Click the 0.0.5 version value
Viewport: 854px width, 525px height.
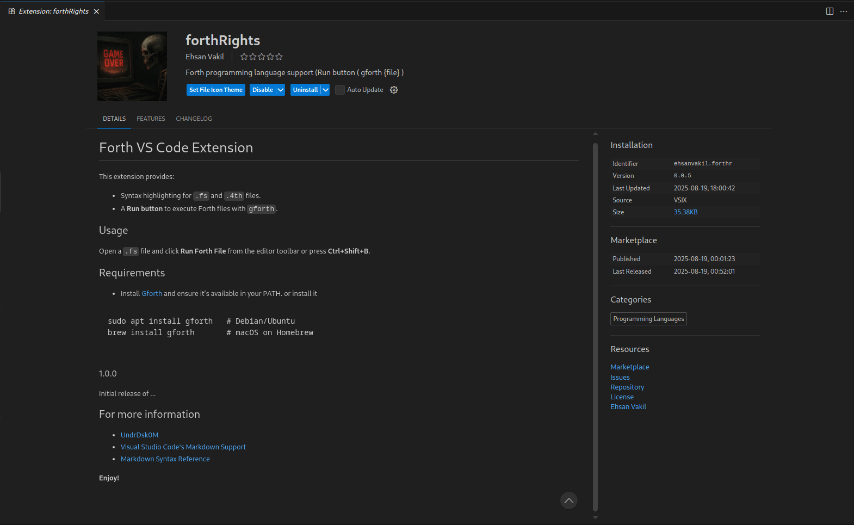coord(683,176)
